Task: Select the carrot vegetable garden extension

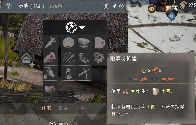Action: point(50,43)
